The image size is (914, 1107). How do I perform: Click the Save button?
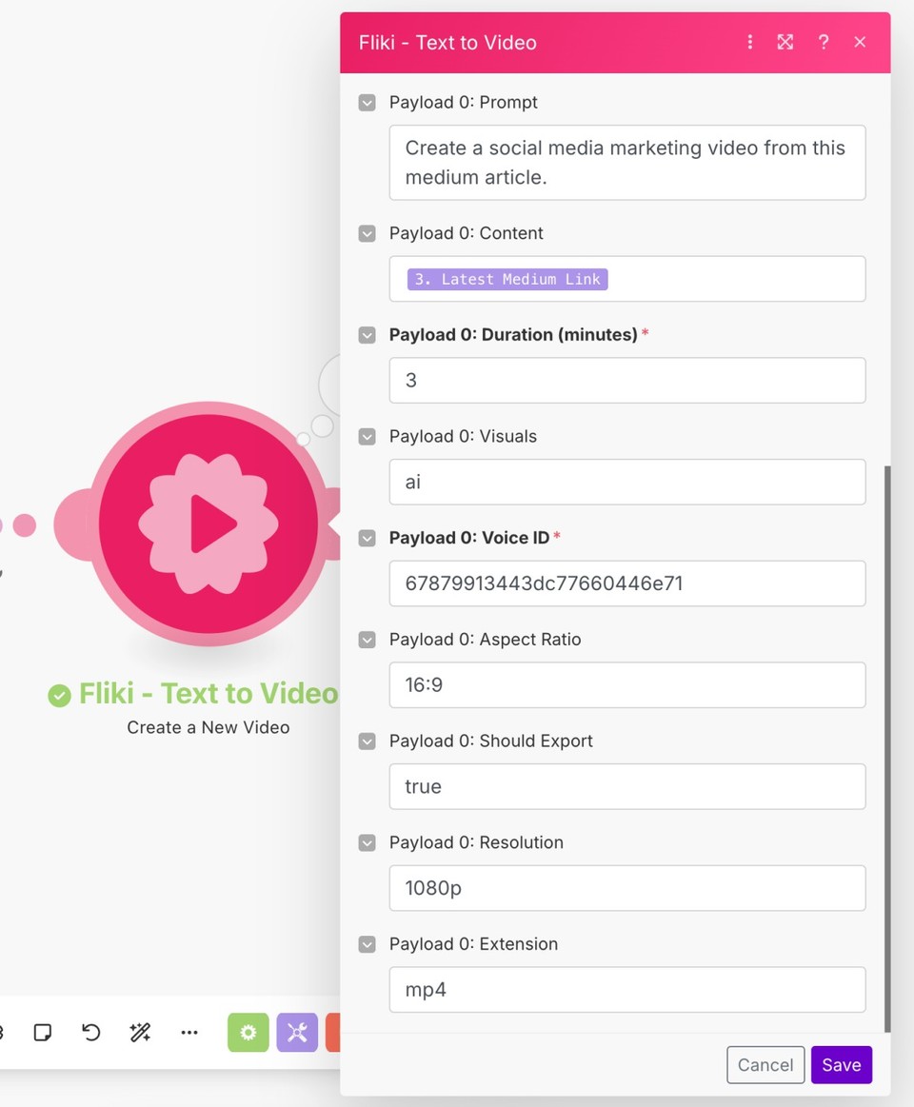(842, 1064)
